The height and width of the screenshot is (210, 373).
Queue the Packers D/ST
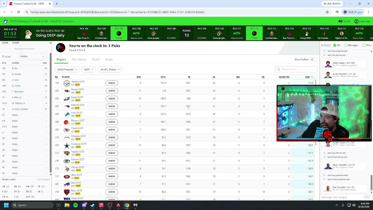coord(112,161)
